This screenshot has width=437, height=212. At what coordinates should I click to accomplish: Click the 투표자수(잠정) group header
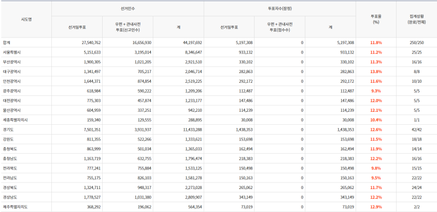(280, 9)
